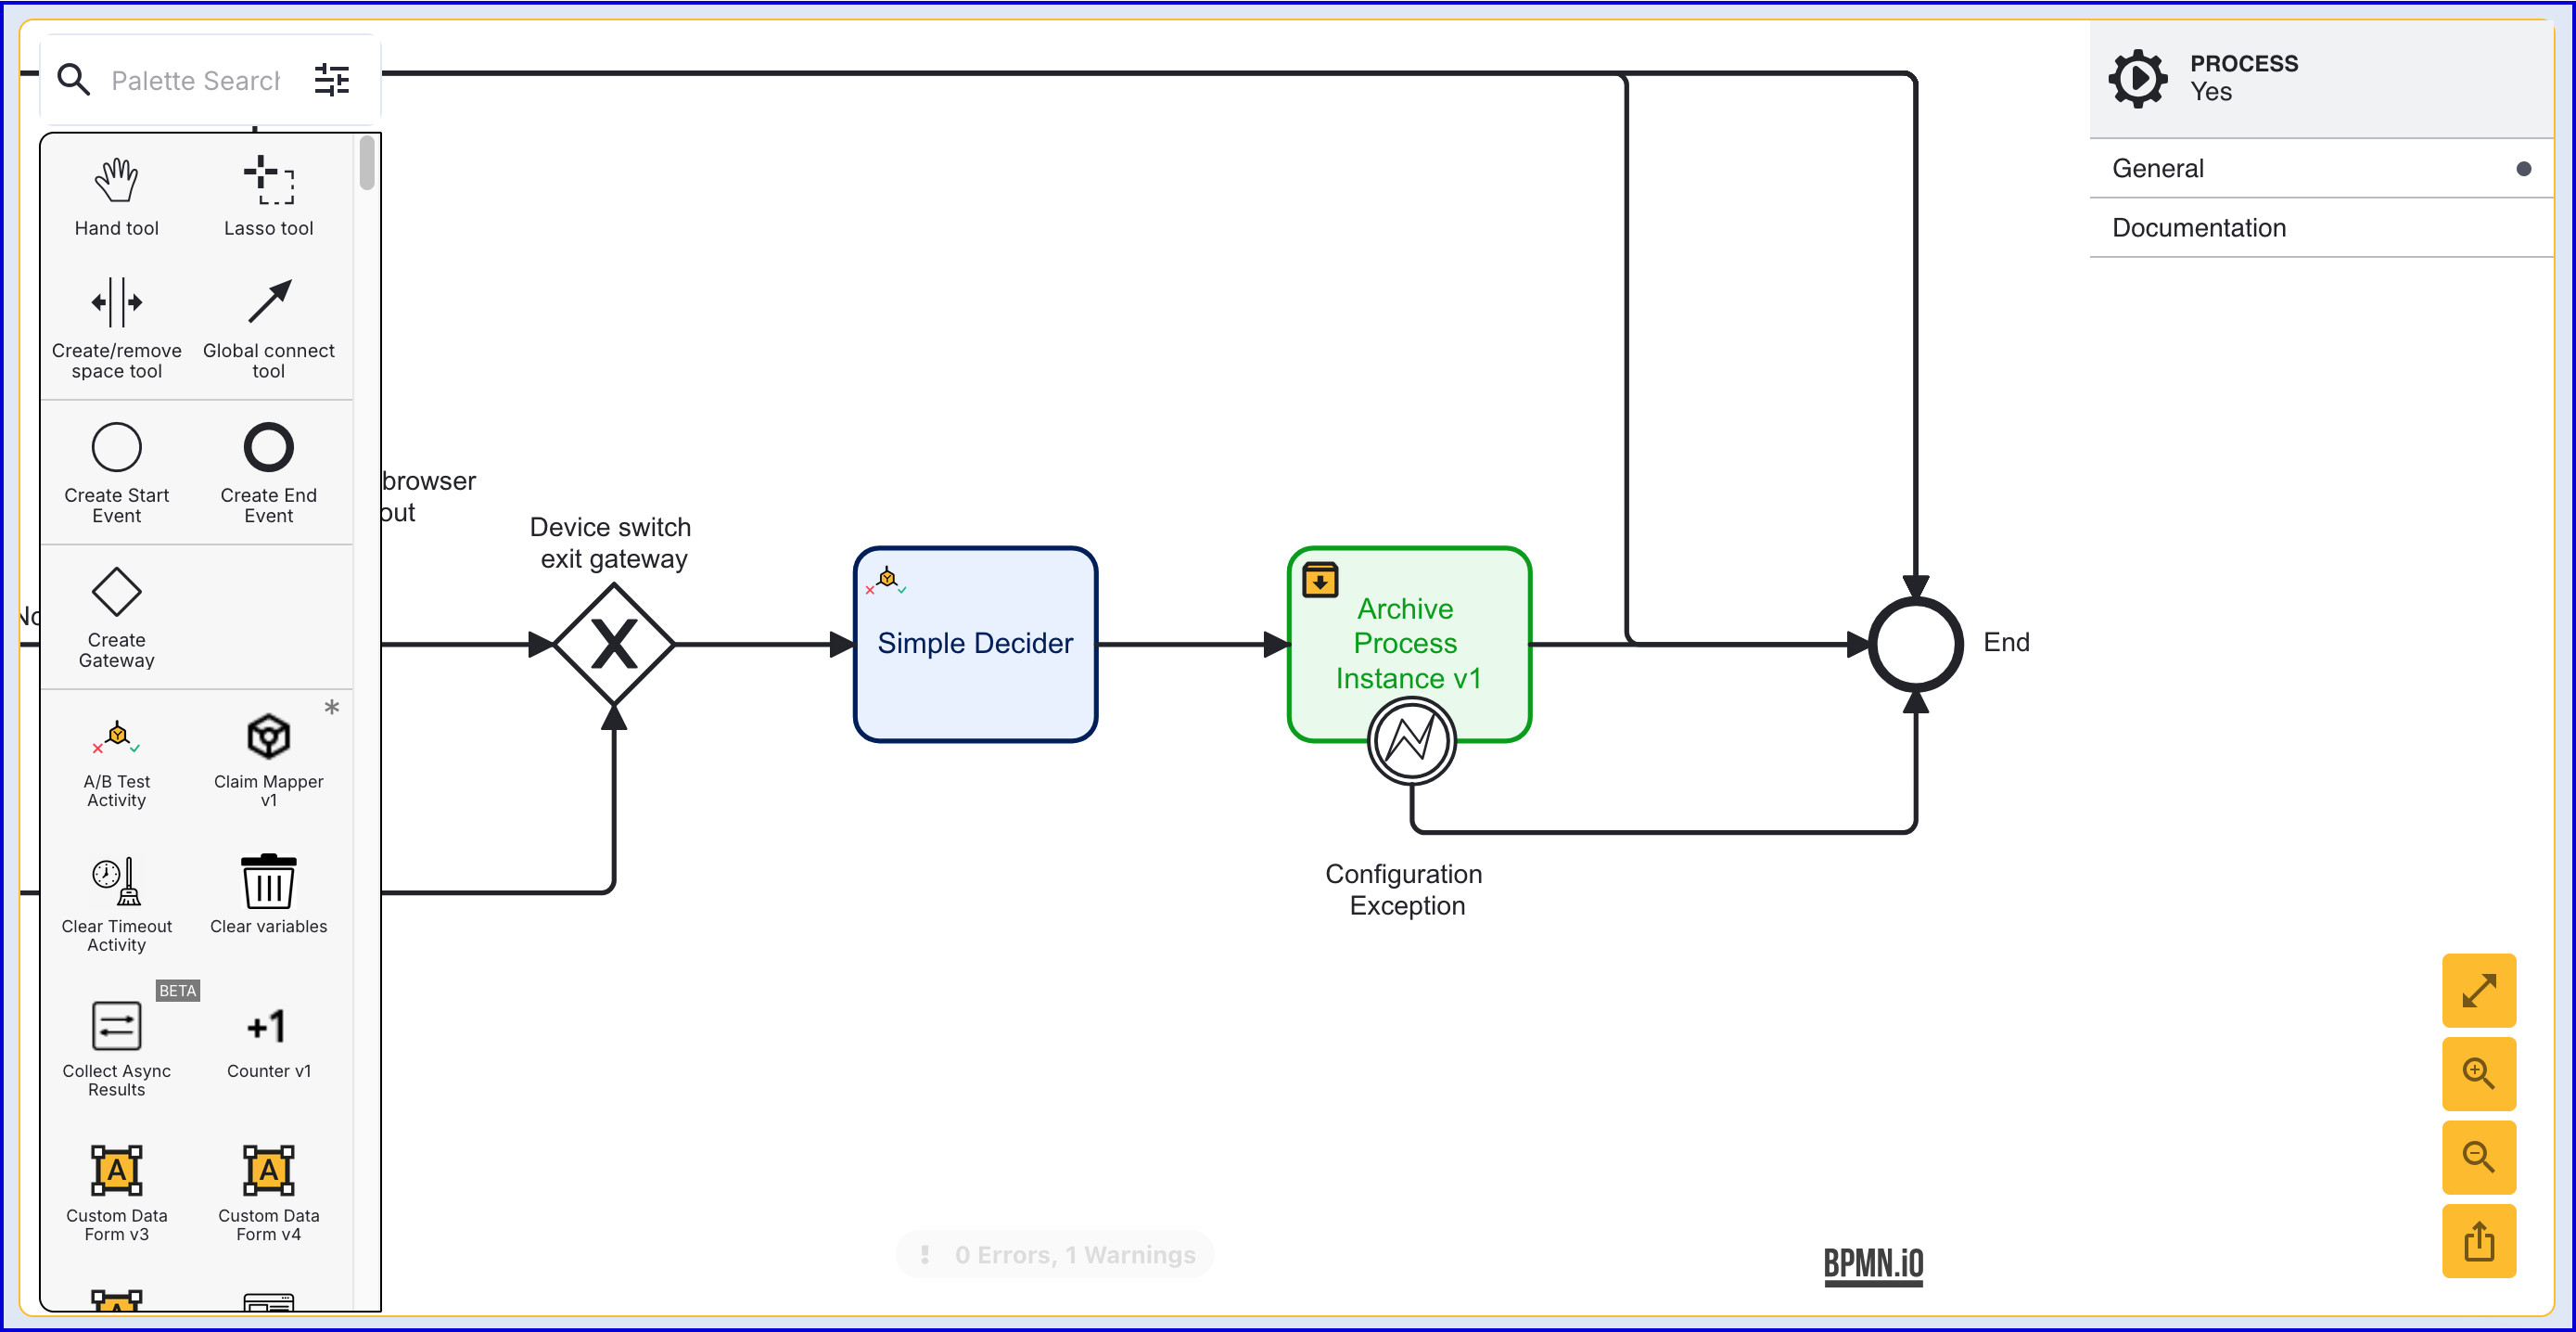This screenshot has height=1332, width=2576.
Task: Click the fullscreen expand arrows button
Action: pos(2478,990)
